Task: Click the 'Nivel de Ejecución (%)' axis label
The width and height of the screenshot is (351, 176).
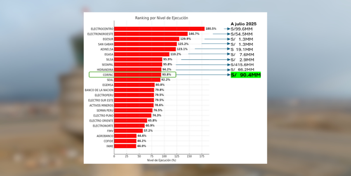Action: [x=161, y=160]
